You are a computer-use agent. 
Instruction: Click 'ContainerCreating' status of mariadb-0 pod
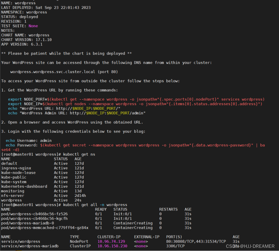tap(133, 223)
